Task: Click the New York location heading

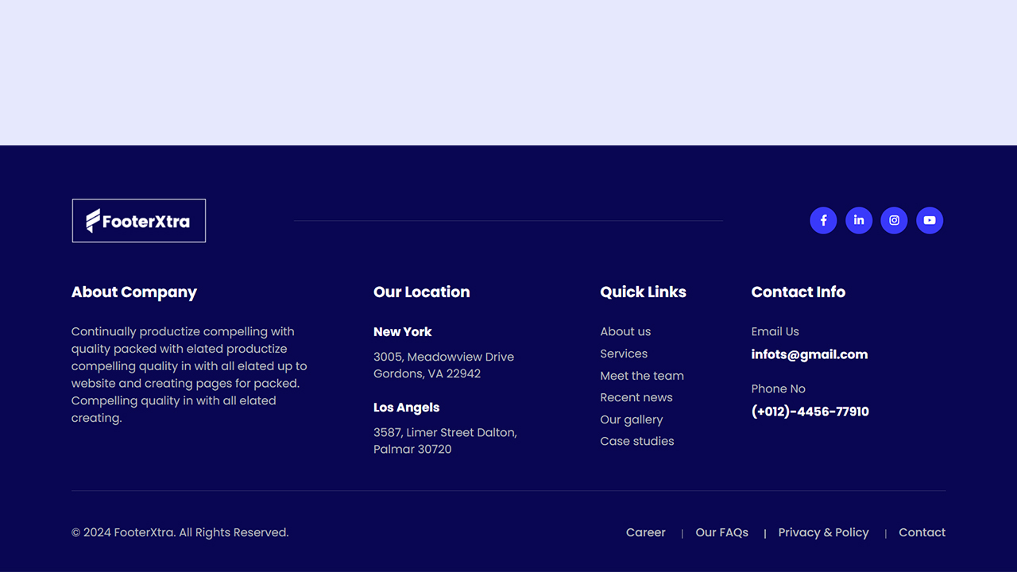Action: point(403,331)
